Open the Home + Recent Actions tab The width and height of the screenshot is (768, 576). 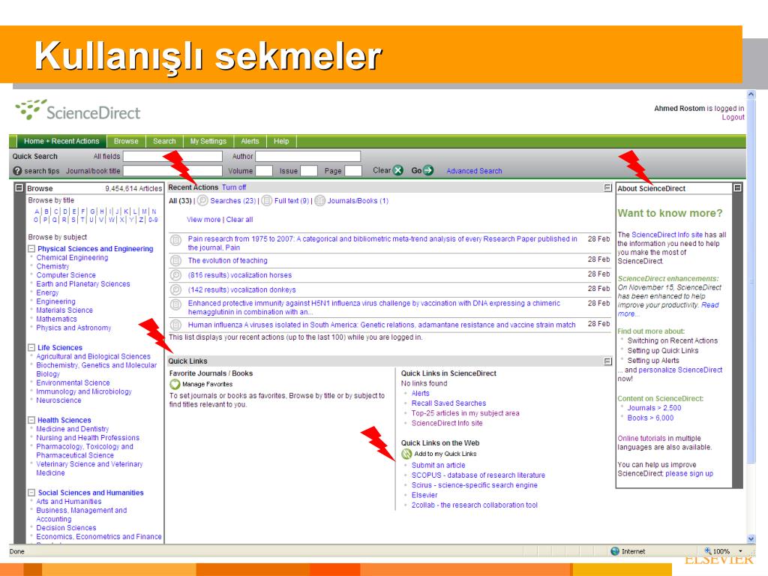point(61,141)
